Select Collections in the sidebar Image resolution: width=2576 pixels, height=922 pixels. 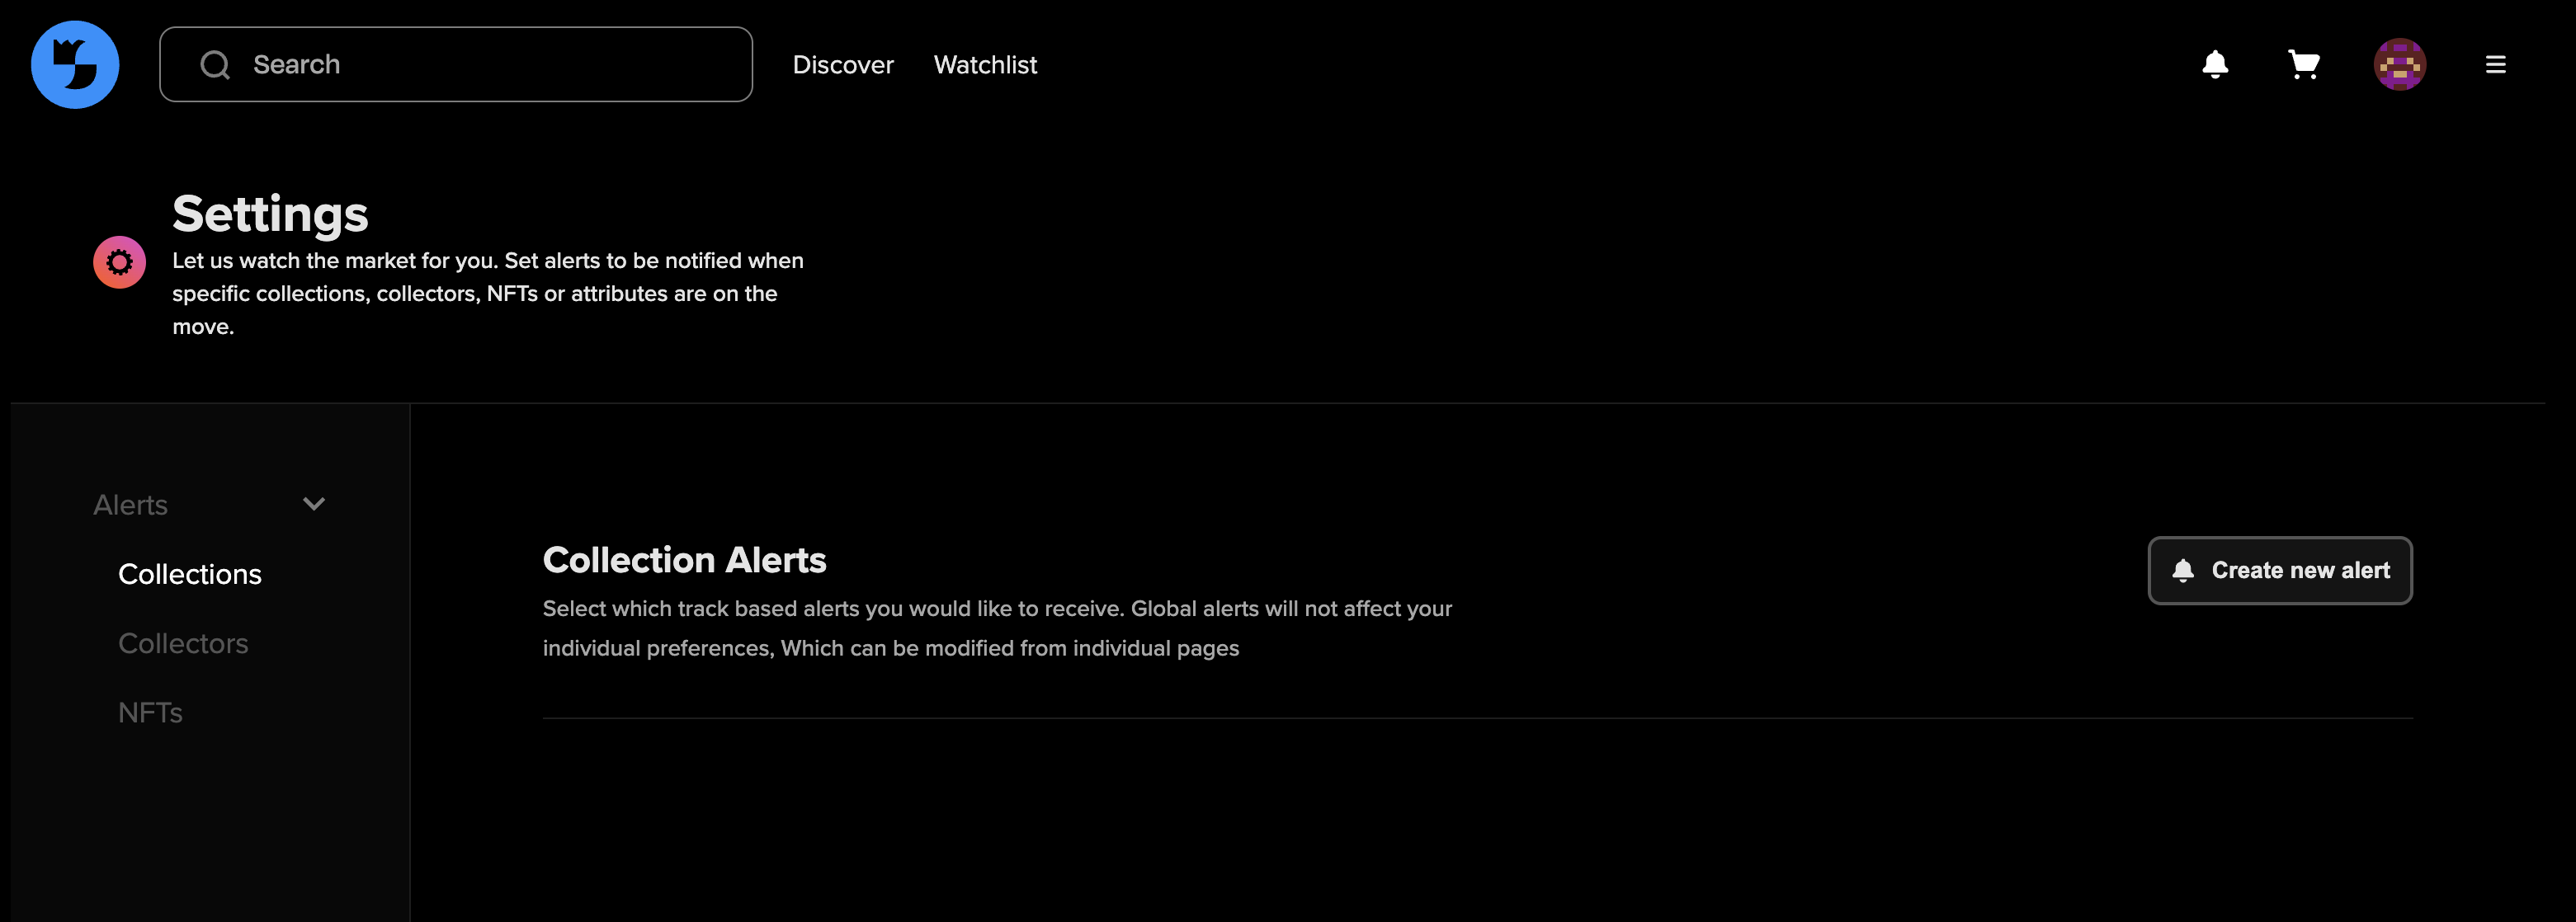pos(190,574)
